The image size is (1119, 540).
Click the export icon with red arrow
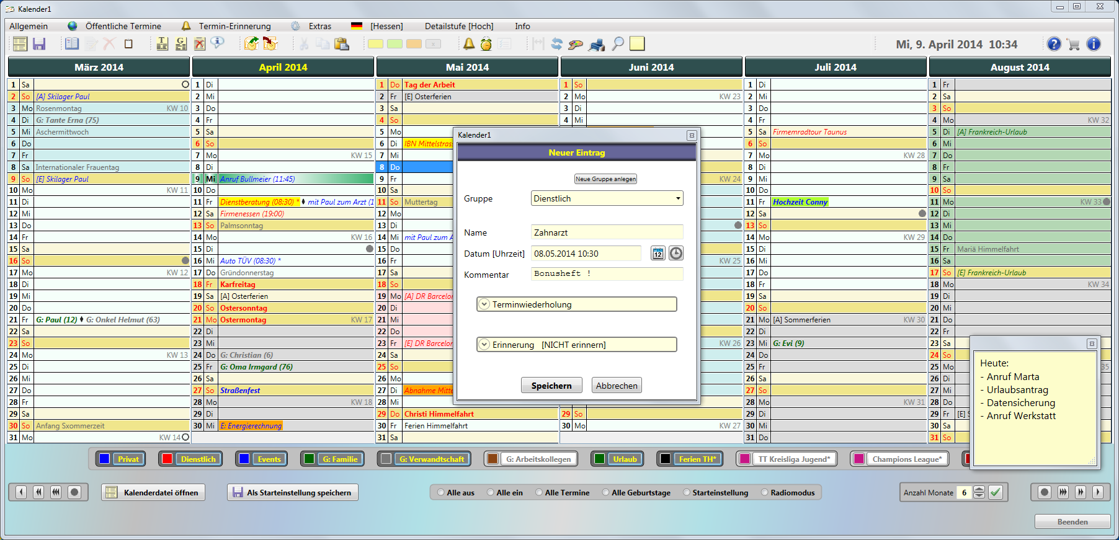point(270,44)
